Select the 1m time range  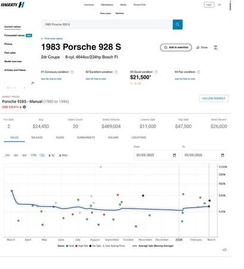pos(7,155)
